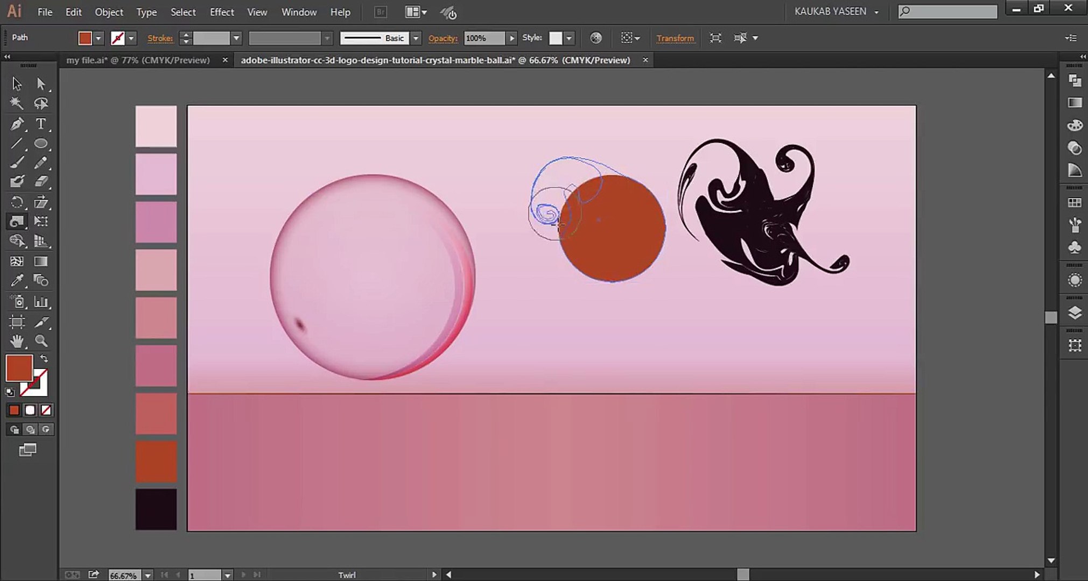This screenshot has height=581, width=1088.
Task: Expand the Stroke weight dropdown
Action: [237, 38]
